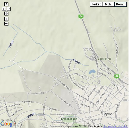Screen dimensions: 129x128
Task: Open Használati feltételek terms link
Action: point(115,126)
